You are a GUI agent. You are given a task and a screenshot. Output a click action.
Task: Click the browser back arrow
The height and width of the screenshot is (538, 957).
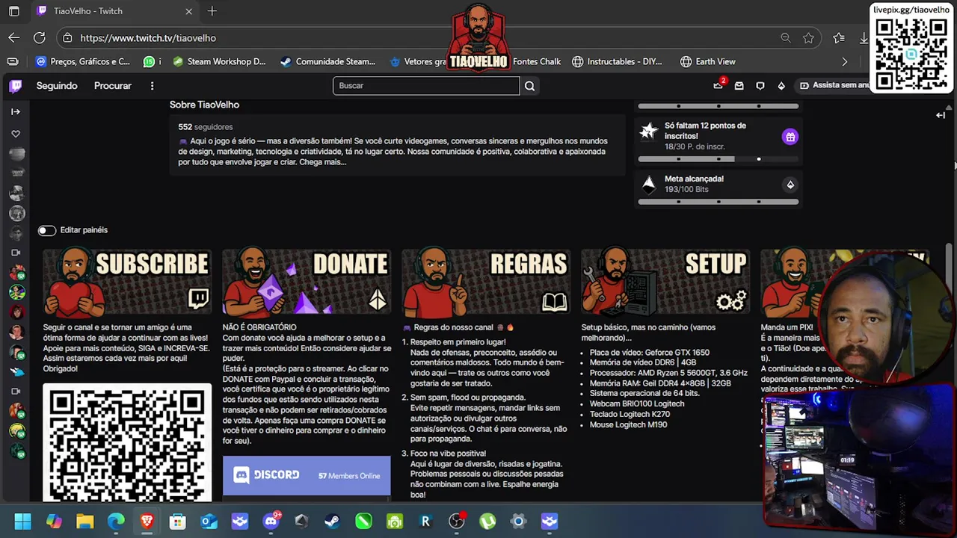point(14,37)
